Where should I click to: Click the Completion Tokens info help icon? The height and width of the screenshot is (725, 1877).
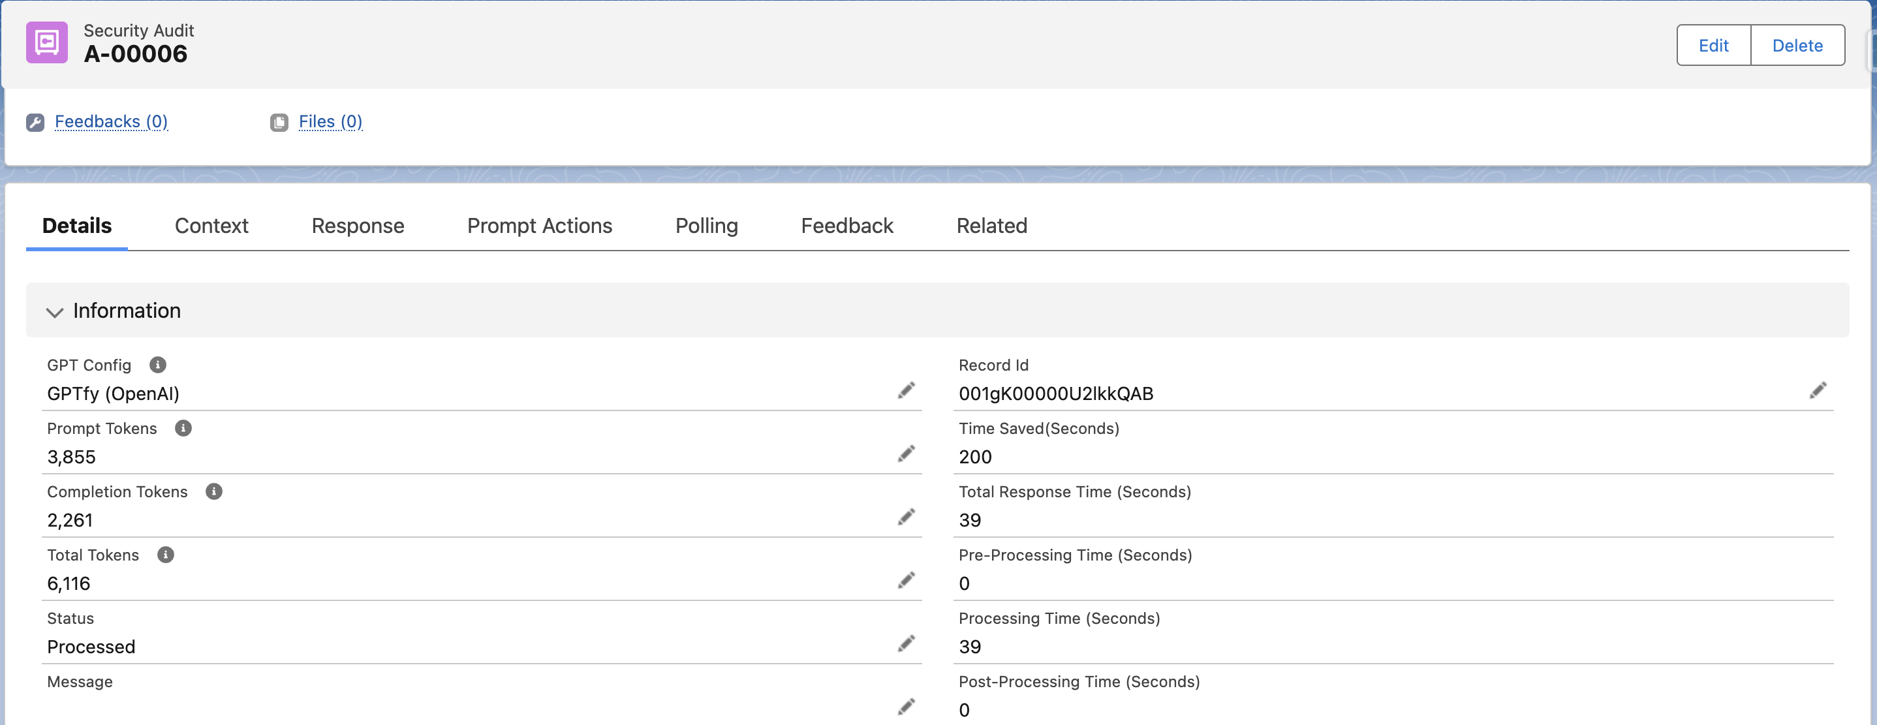[213, 491]
